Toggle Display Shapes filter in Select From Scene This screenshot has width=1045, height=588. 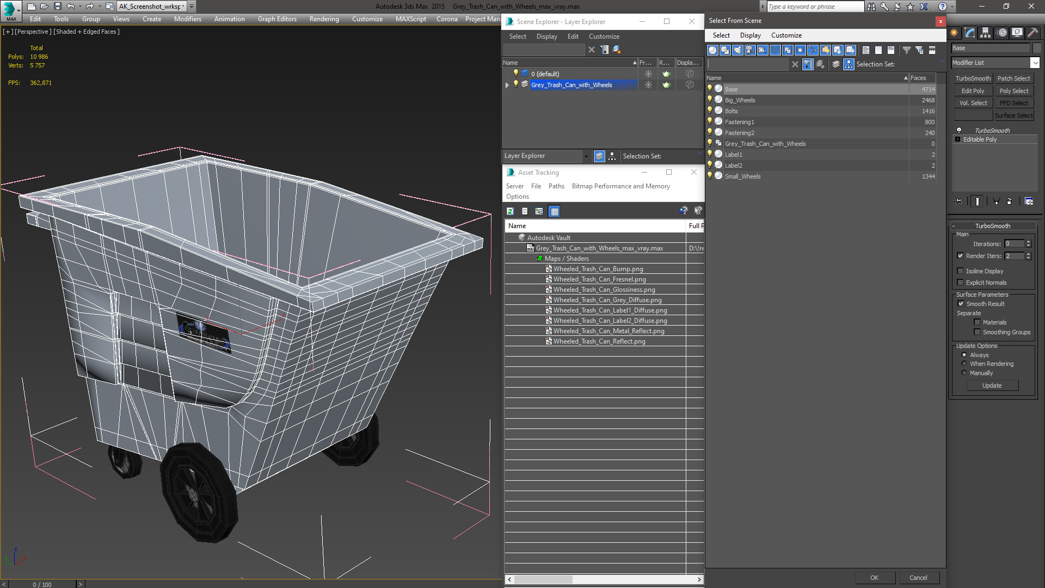(x=725, y=50)
